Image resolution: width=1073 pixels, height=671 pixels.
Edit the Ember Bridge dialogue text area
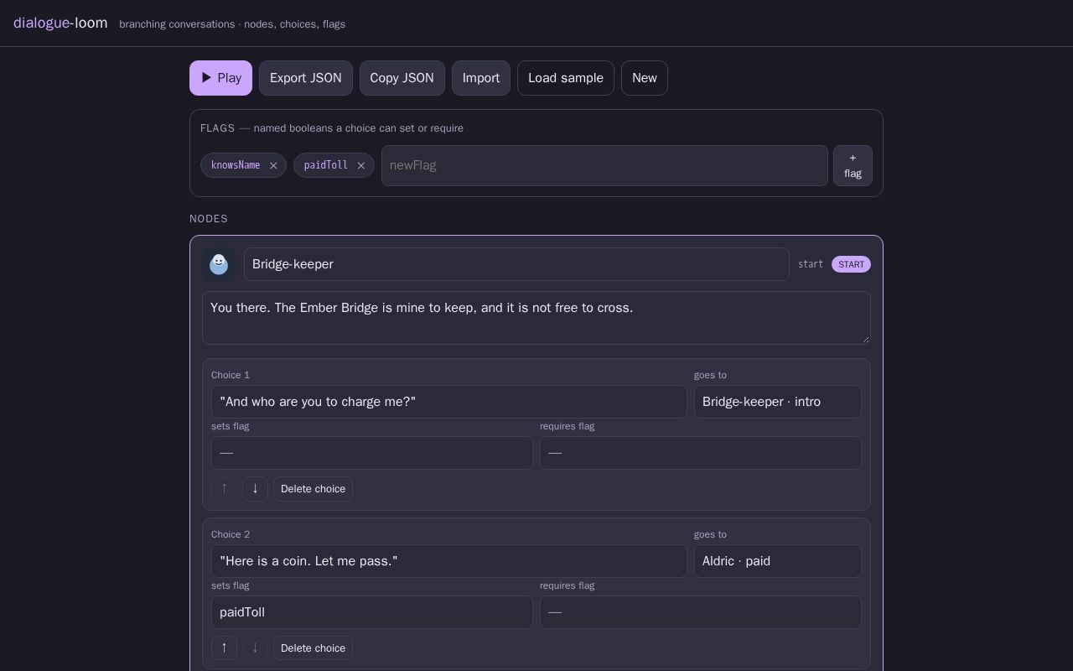[x=536, y=318]
